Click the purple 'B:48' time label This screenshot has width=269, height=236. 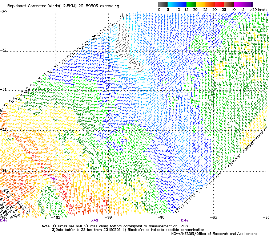point(95,220)
